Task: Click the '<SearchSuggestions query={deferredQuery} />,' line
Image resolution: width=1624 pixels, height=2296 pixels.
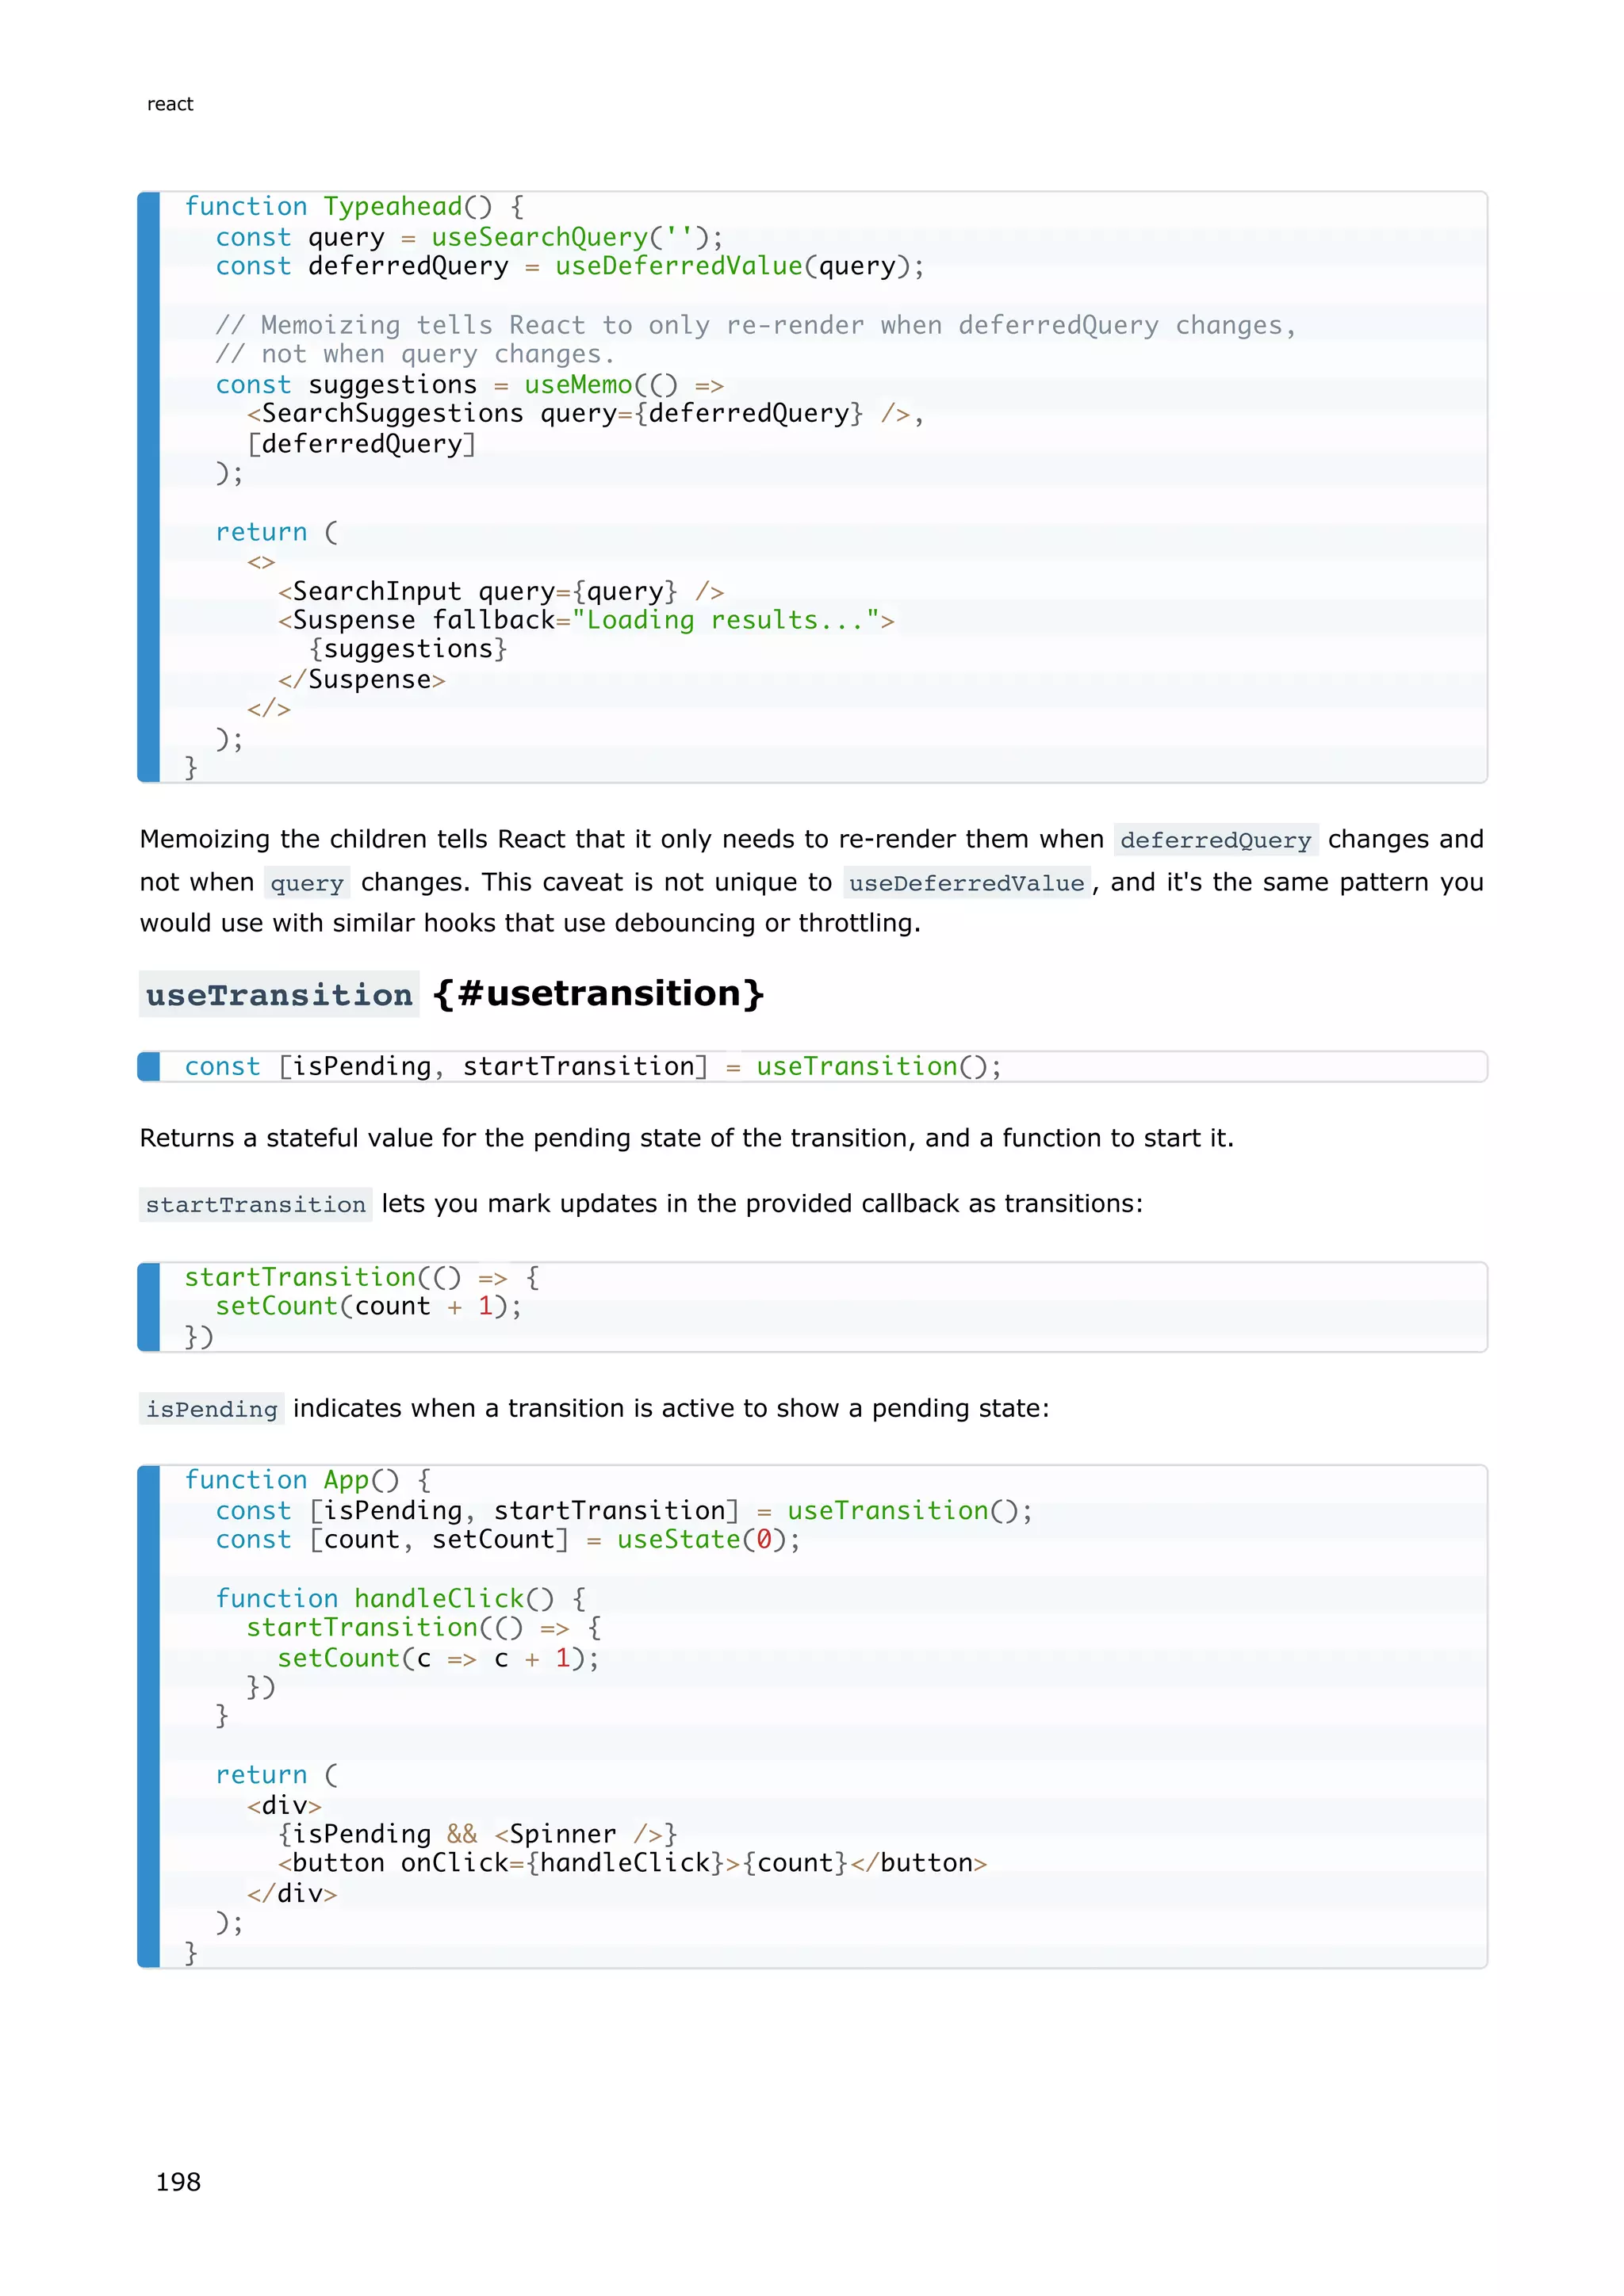Action: [x=586, y=414]
